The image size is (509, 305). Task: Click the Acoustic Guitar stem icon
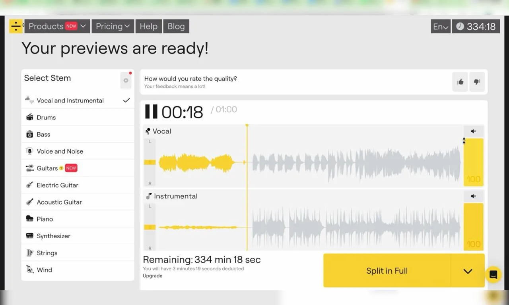click(29, 202)
